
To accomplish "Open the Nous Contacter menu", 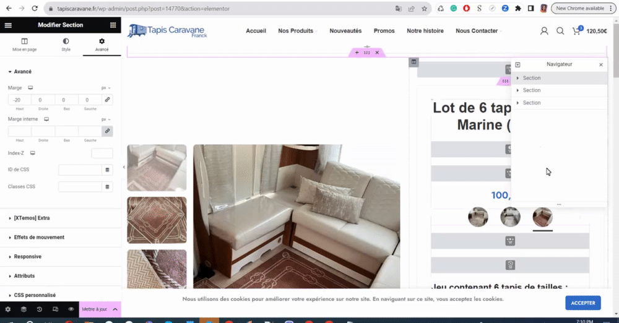I will pyautogui.click(x=478, y=31).
